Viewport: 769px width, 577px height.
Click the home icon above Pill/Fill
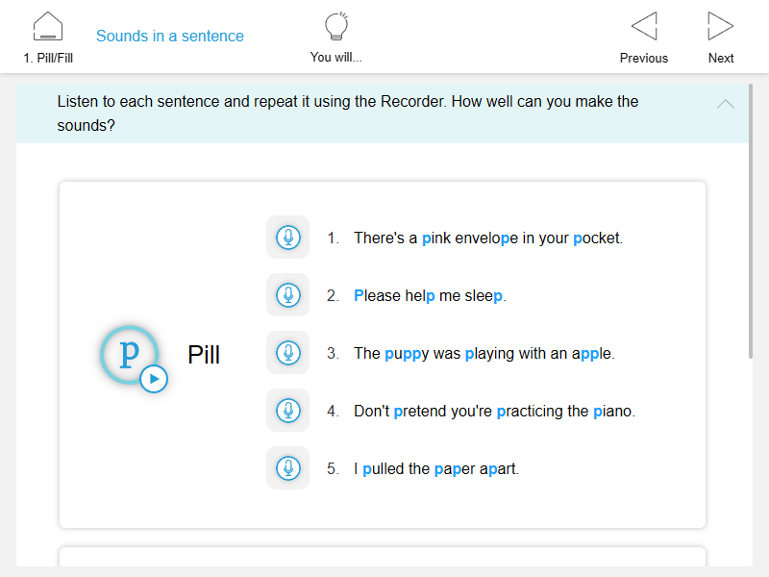click(x=47, y=26)
